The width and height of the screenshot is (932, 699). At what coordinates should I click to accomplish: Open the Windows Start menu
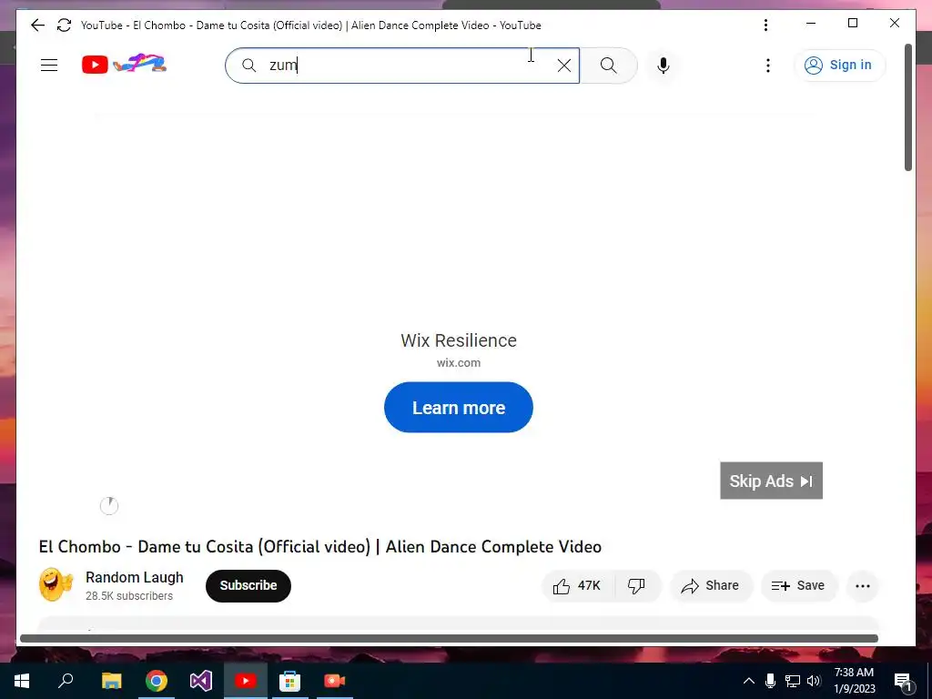(x=22, y=681)
